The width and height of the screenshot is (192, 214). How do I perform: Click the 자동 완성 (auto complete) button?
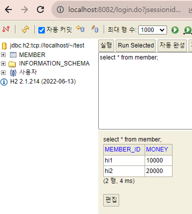pyautogui.click(x=172, y=45)
